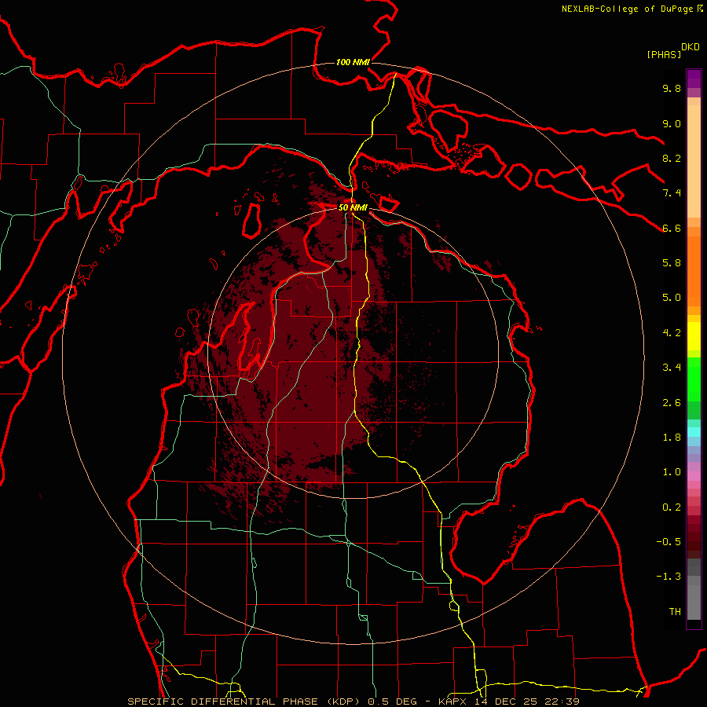707x707 pixels.
Task: Click the cyan color bar segment
Action: point(694,432)
